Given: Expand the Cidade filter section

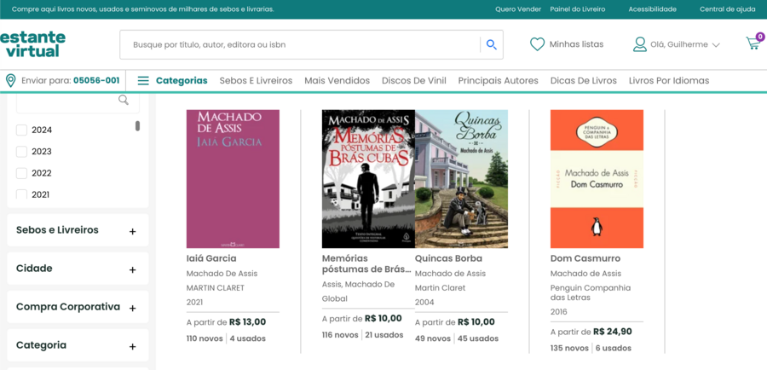Looking at the screenshot, I should pyautogui.click(x=78, y=269).
